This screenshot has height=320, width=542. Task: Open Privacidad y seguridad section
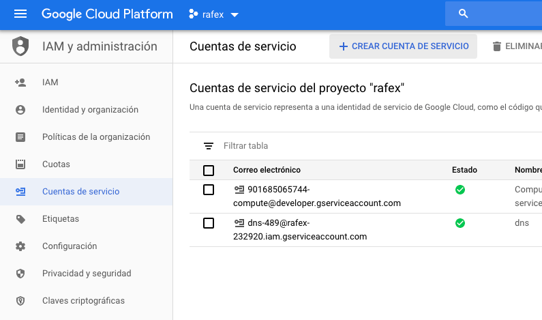(86, 274)
